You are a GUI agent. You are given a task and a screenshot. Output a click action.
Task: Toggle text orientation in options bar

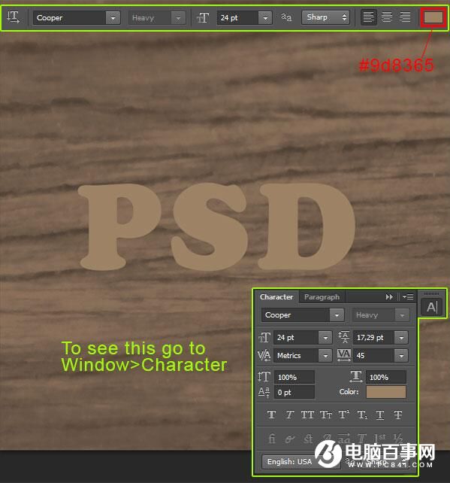[x=14, y=17]
